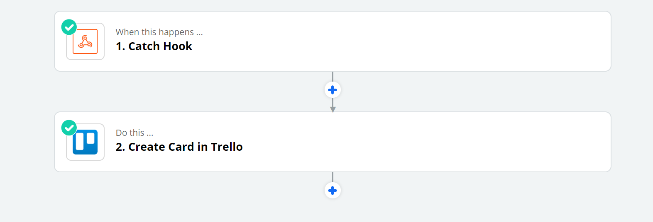Open the step titled "1. Catch Hook"

(154, 46)
